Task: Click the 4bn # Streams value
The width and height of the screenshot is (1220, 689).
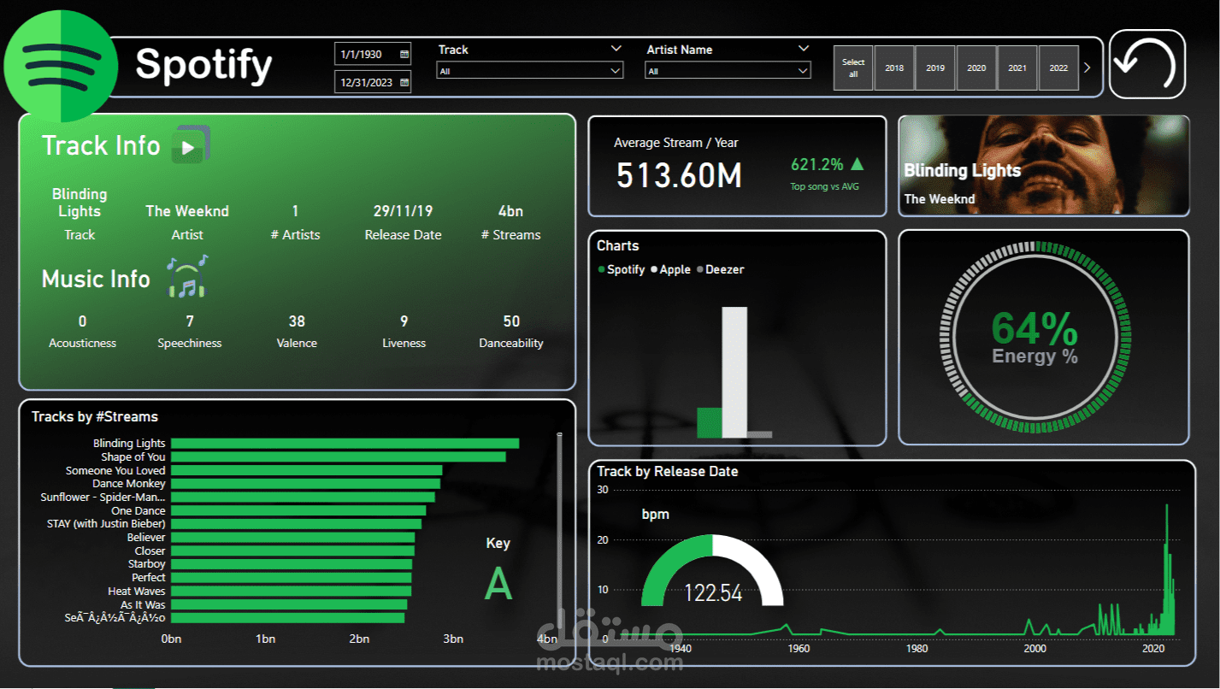Action: click(x=510, y=210)
